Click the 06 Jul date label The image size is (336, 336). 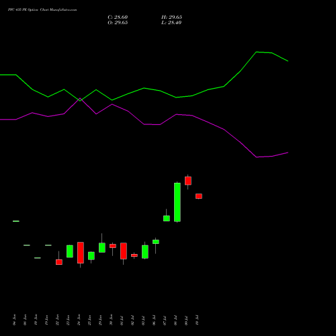click(155, 320)
